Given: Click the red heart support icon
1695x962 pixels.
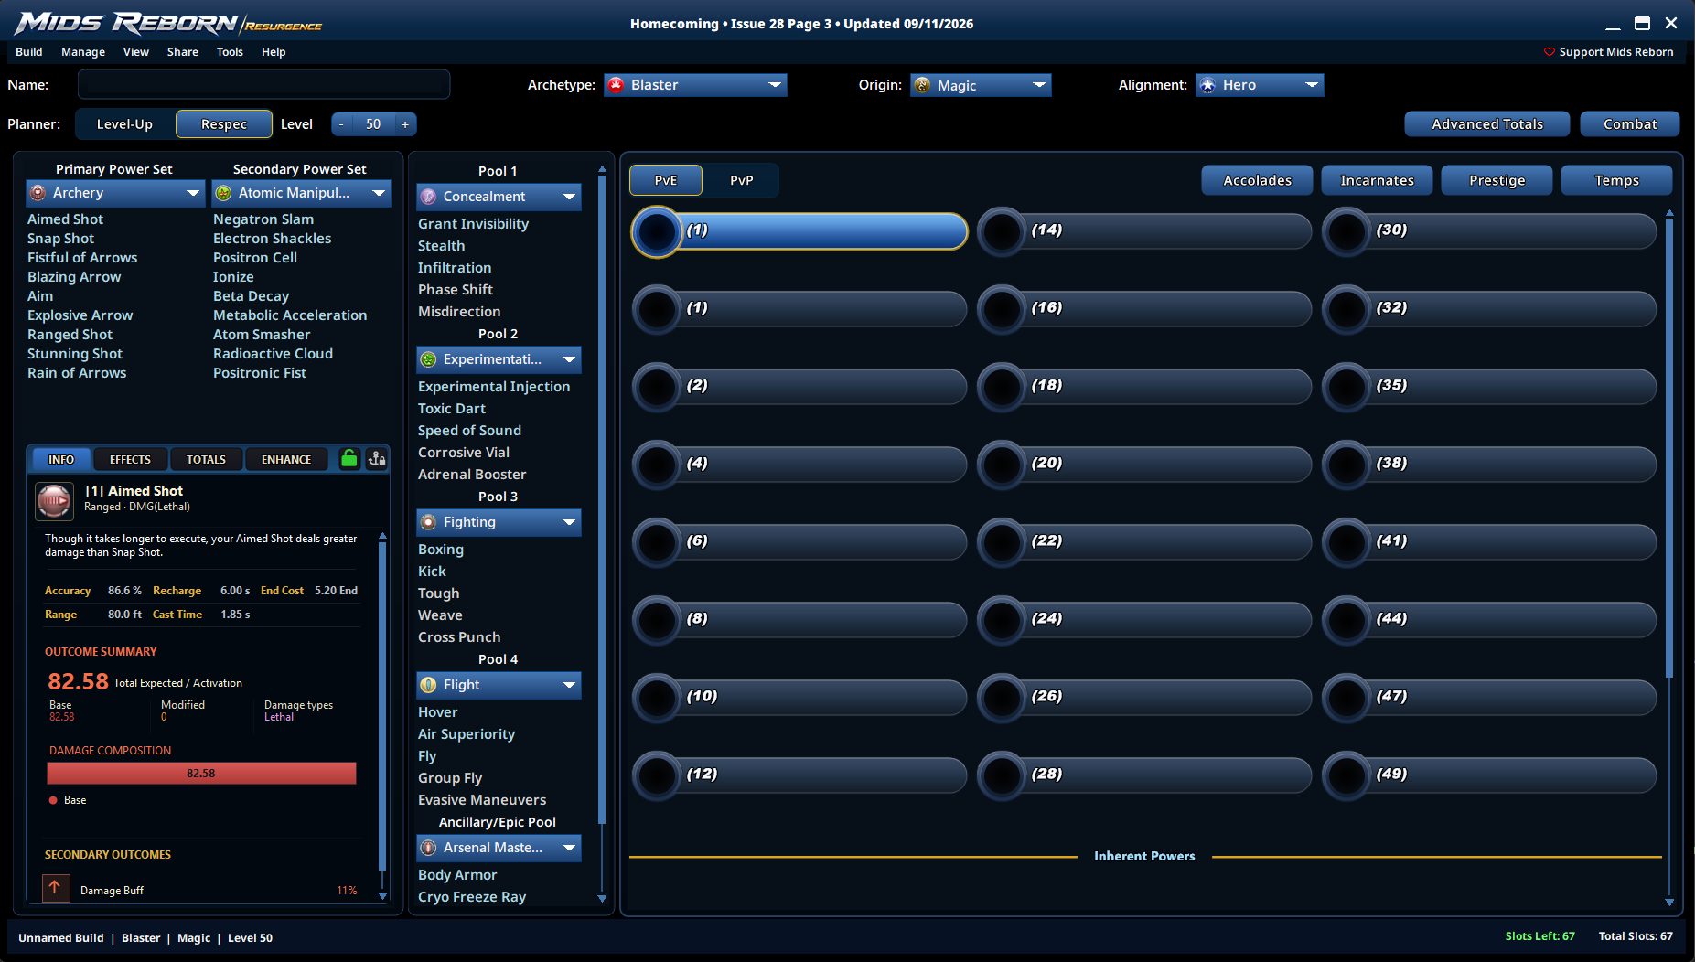Looking at the screenshot, I should pos(1550,52).
